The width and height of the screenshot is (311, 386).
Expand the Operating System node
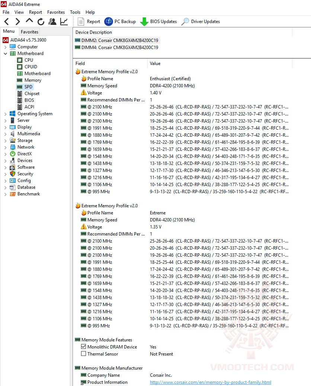pos(6,114)
